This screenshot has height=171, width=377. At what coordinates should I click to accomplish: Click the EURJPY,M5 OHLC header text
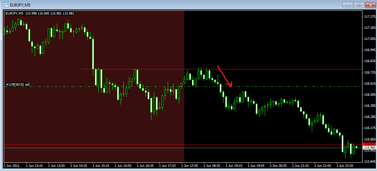(x=40, y=14)
